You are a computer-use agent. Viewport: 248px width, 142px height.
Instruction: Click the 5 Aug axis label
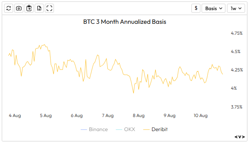point(46,115)
